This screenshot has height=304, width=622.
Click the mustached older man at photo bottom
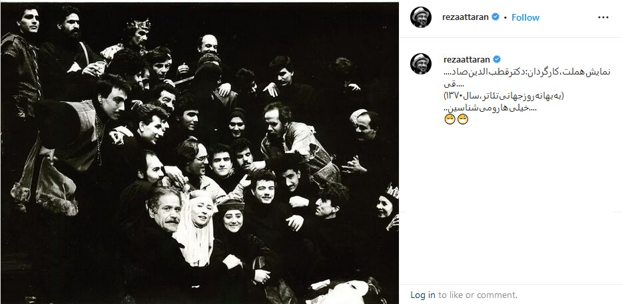coord(163,213)
